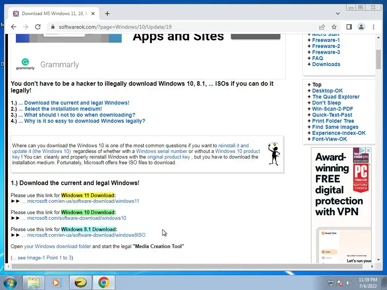Click horizontal scrollbar left arrow

pyautogui.click(x=8, y=266)
